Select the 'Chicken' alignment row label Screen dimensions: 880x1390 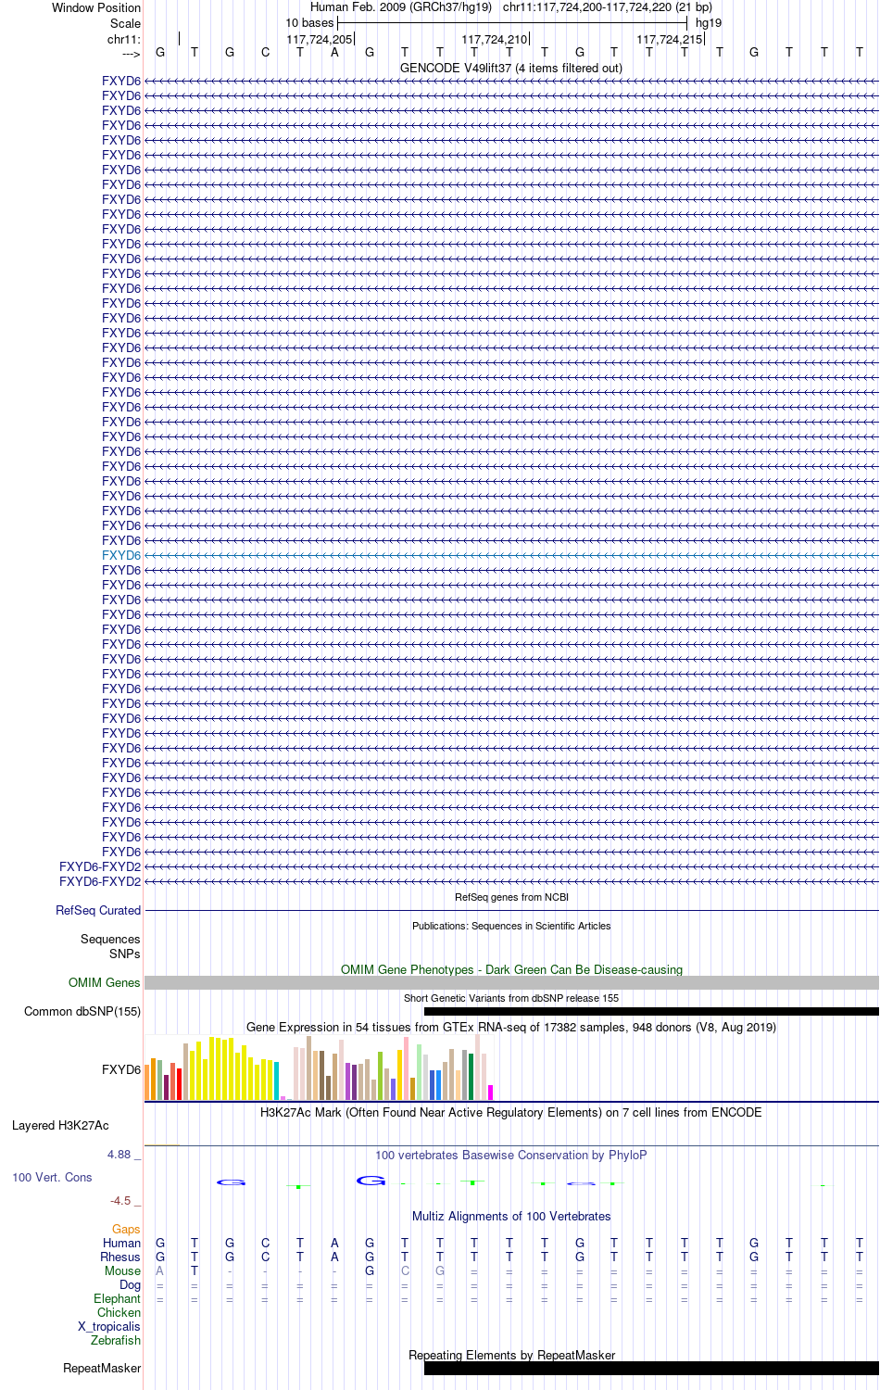click(119, 1313)
